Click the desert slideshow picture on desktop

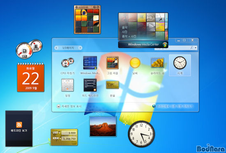pos(103,126)
